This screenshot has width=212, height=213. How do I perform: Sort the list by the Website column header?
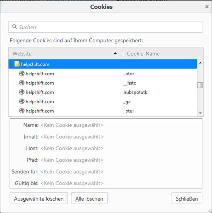(66, 53)
